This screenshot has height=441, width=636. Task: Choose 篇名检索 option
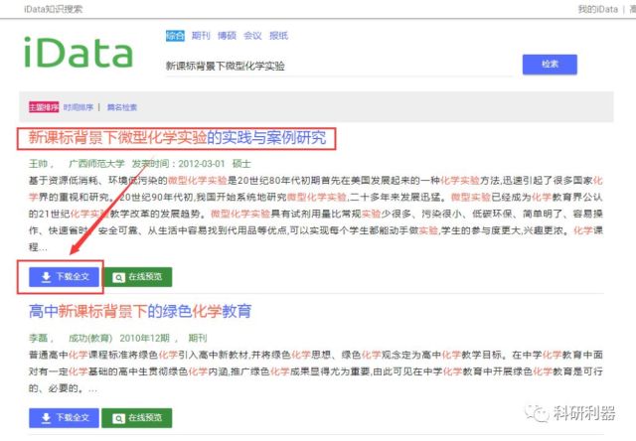(x=121, y=107)
